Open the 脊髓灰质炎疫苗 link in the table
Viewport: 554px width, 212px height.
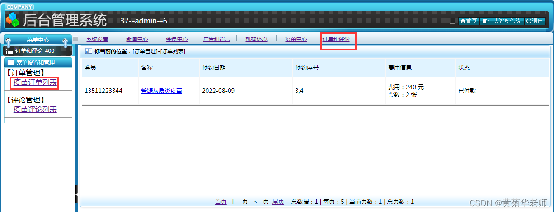coord(161,91)
